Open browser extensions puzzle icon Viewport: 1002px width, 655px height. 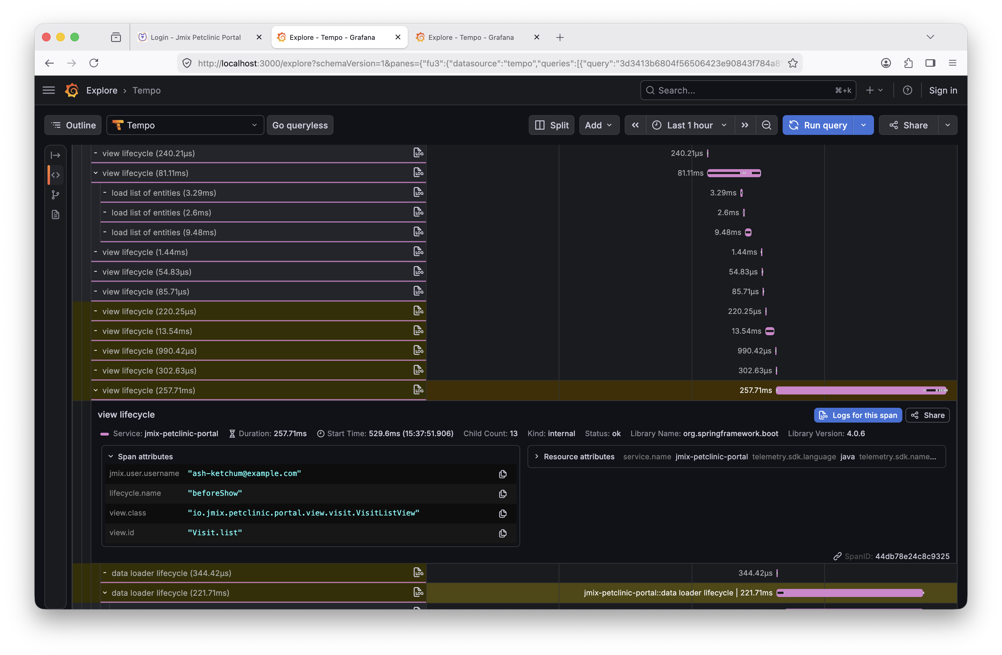tap(908, 63)
